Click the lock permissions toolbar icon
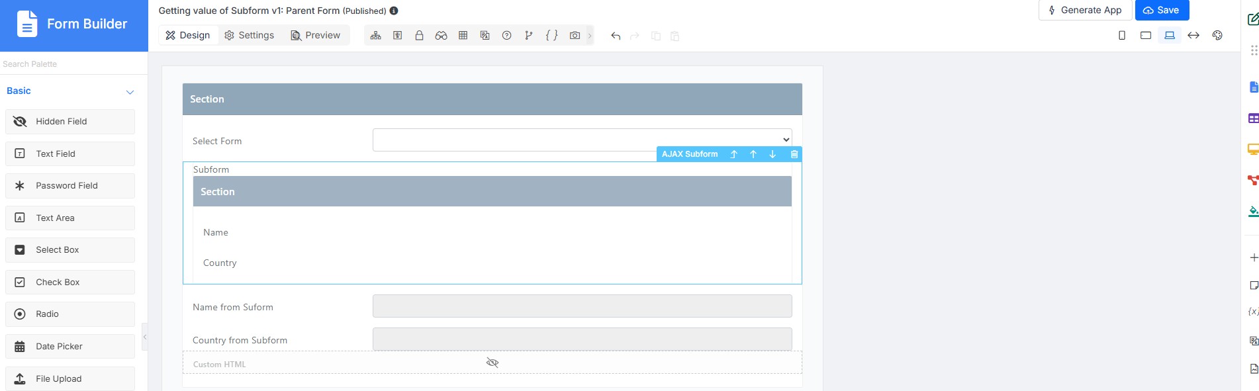The height and width of the screenshot is (391, 1259). point(419,36)
